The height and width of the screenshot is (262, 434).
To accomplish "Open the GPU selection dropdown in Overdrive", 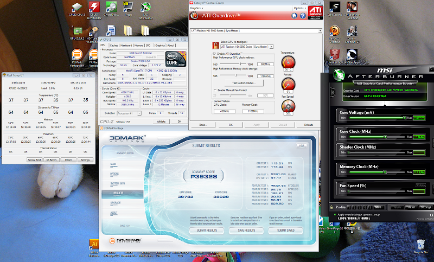I will (271, 47).
